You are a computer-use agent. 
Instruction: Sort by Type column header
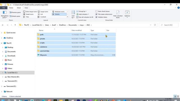pos(98,30)
